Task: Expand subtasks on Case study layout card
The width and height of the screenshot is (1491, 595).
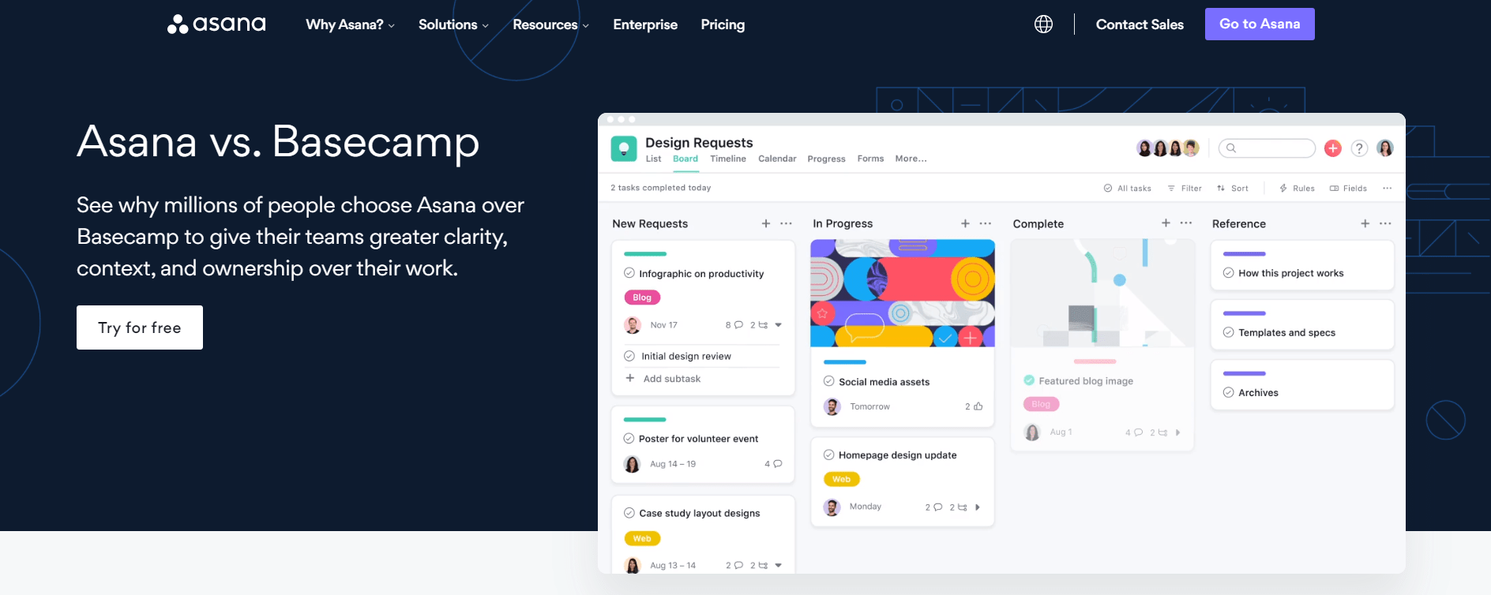Action: (x=779, y=565)
